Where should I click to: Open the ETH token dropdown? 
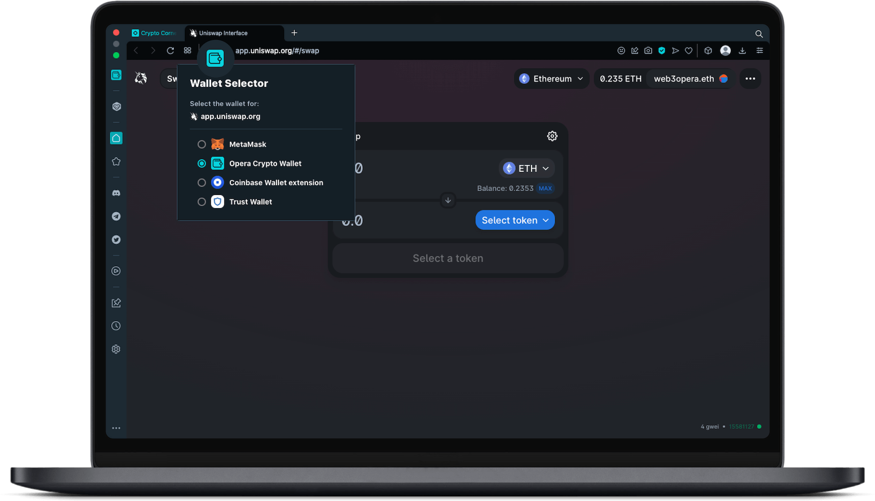click(x=527, y=168)
